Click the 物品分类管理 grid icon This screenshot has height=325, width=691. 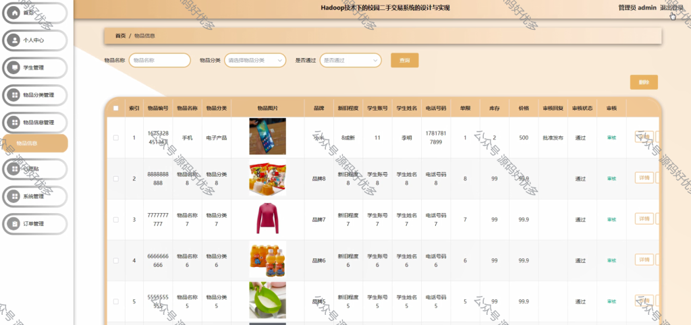coord(14,94)
